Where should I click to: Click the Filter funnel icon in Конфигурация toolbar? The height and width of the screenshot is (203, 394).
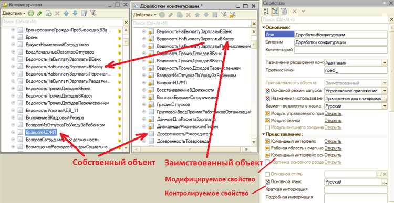pyautogui.click(x=92, y=13)
